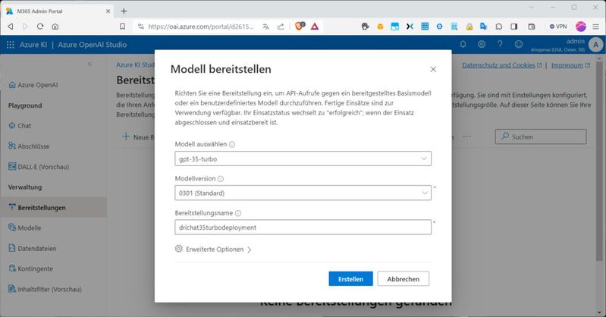Image resolution: width=606 pixels, height=317 pixels.
Task: Show info for Bereitstellungsname
Action: click(x=238, y=213)
